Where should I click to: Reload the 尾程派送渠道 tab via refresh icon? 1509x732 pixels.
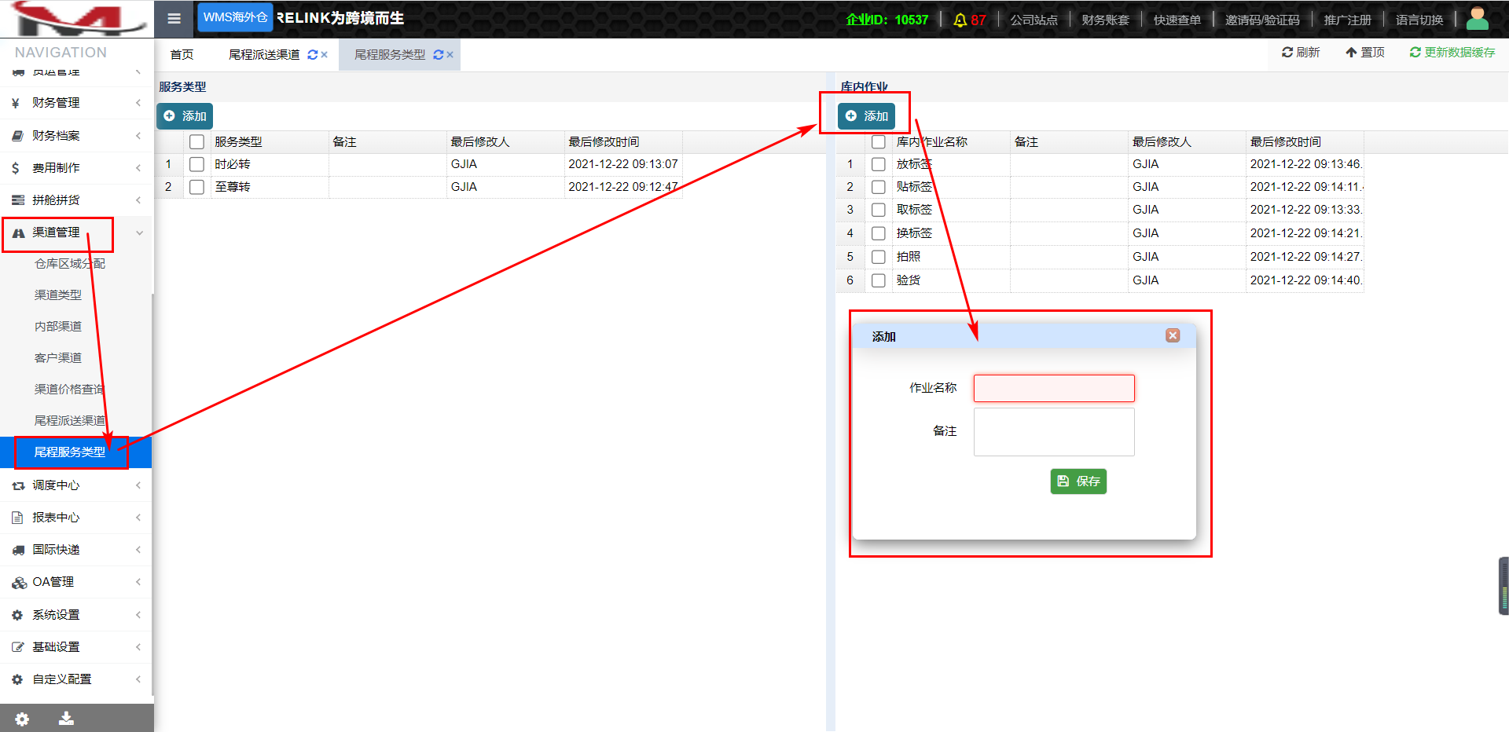pos(313,55)
